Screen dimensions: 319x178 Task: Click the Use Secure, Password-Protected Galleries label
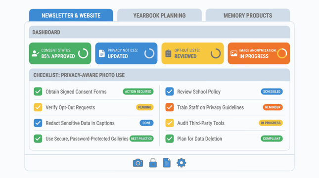pyautogui.click(x=87, y=139)
